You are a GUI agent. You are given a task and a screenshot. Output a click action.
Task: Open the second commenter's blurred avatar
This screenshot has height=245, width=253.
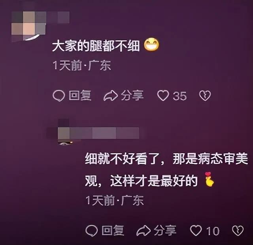64,132
